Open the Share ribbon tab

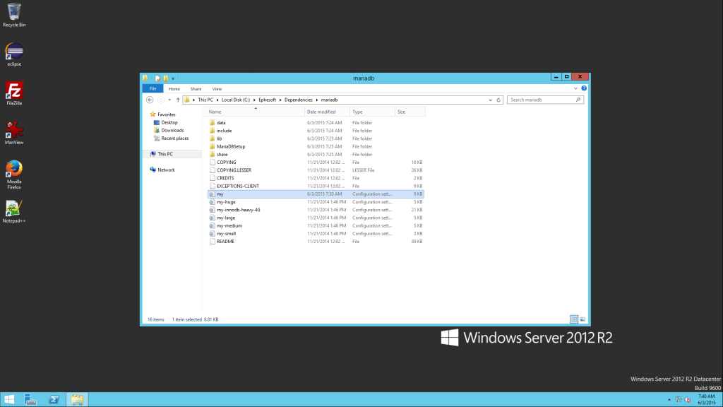(x=196, y=88)
